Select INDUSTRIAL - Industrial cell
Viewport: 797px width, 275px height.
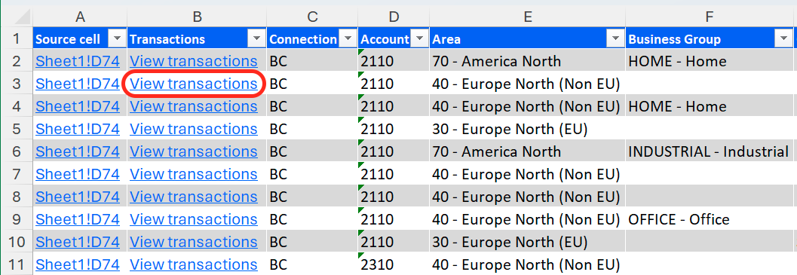(x=709, y=151)
